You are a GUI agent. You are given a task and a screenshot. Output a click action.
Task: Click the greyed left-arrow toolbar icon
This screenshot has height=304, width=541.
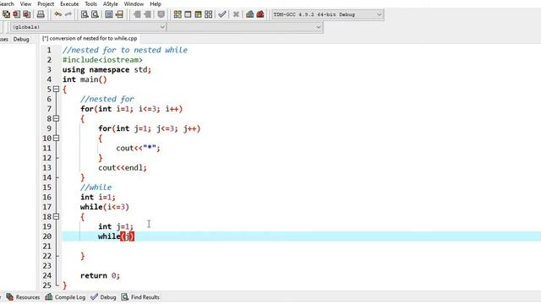pos(137,14)
